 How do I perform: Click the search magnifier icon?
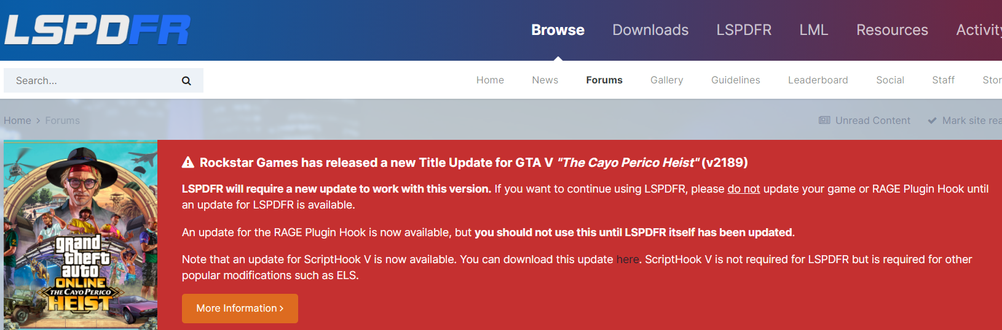(x=186, y=80)
